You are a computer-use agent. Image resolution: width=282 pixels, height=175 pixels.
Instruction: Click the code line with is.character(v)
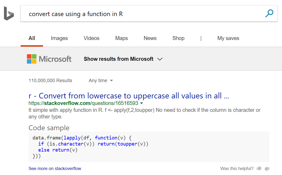click(93, 144)
